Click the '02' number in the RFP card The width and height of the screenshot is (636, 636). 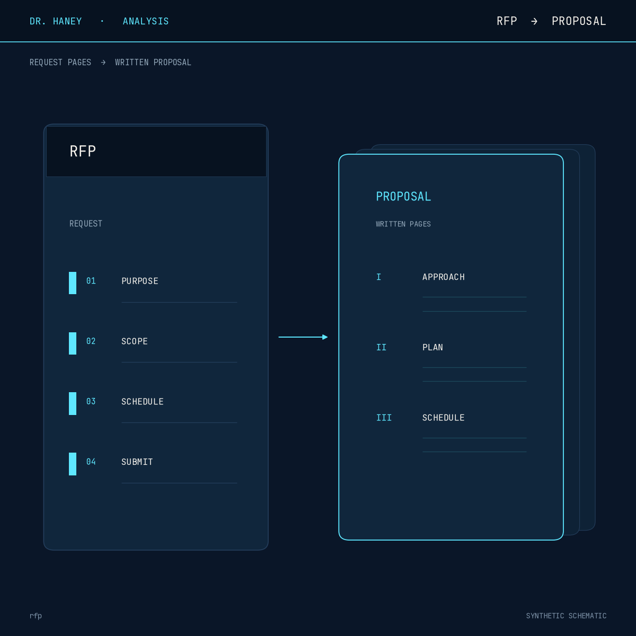[x=91, y=341]
